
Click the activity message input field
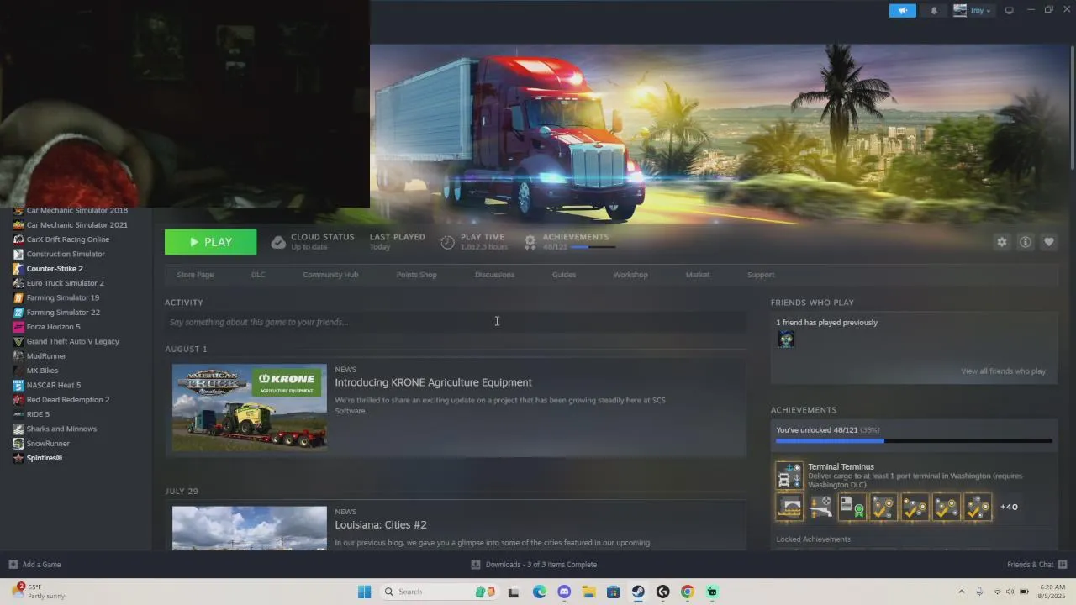click(455, 322)
